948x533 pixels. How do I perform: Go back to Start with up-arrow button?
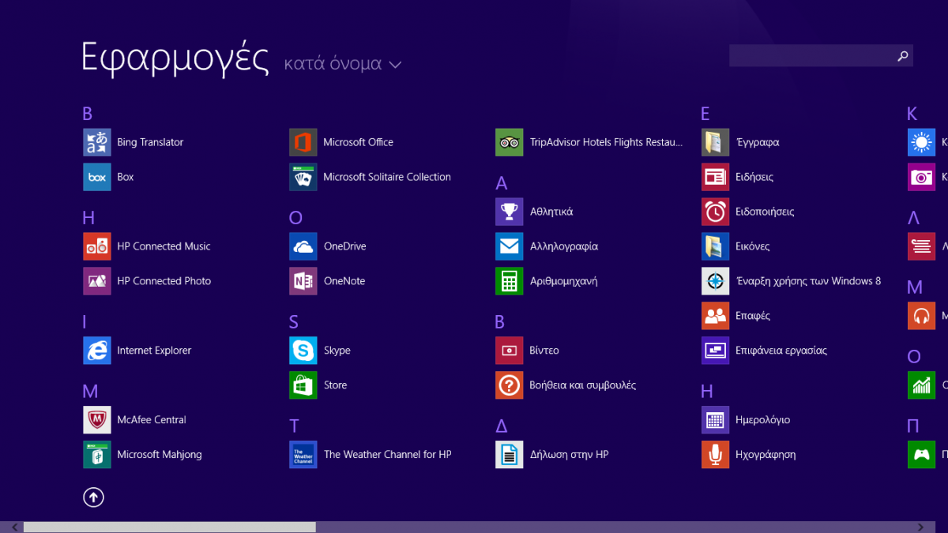tap(93, 497)
